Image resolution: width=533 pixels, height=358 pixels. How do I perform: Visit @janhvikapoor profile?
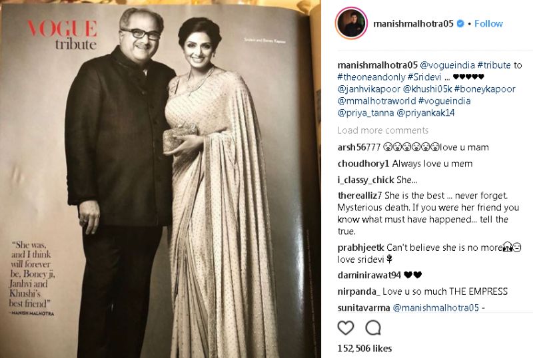click(x=369, y=89)
